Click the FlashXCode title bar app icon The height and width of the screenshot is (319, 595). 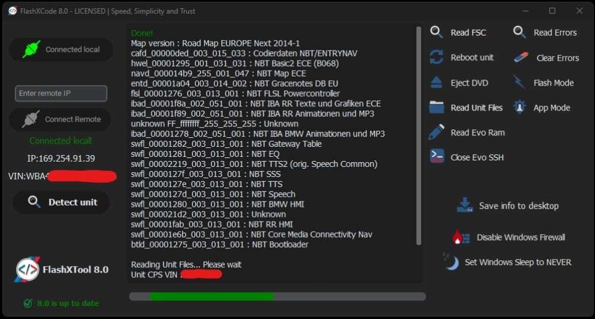point(12,11)
